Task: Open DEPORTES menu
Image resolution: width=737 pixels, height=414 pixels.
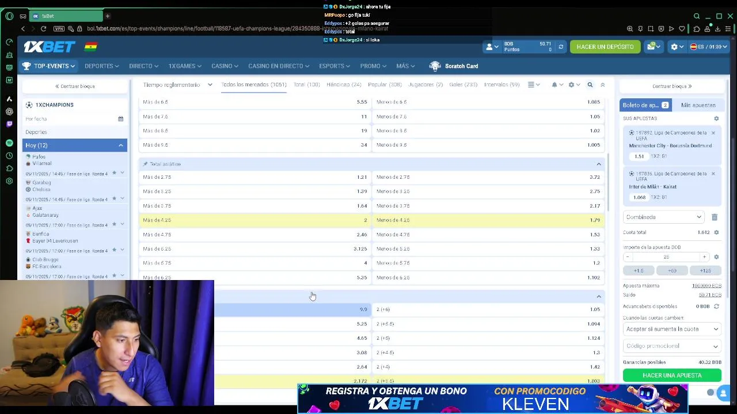Action: pyautogui.click(x=101, y=66)
